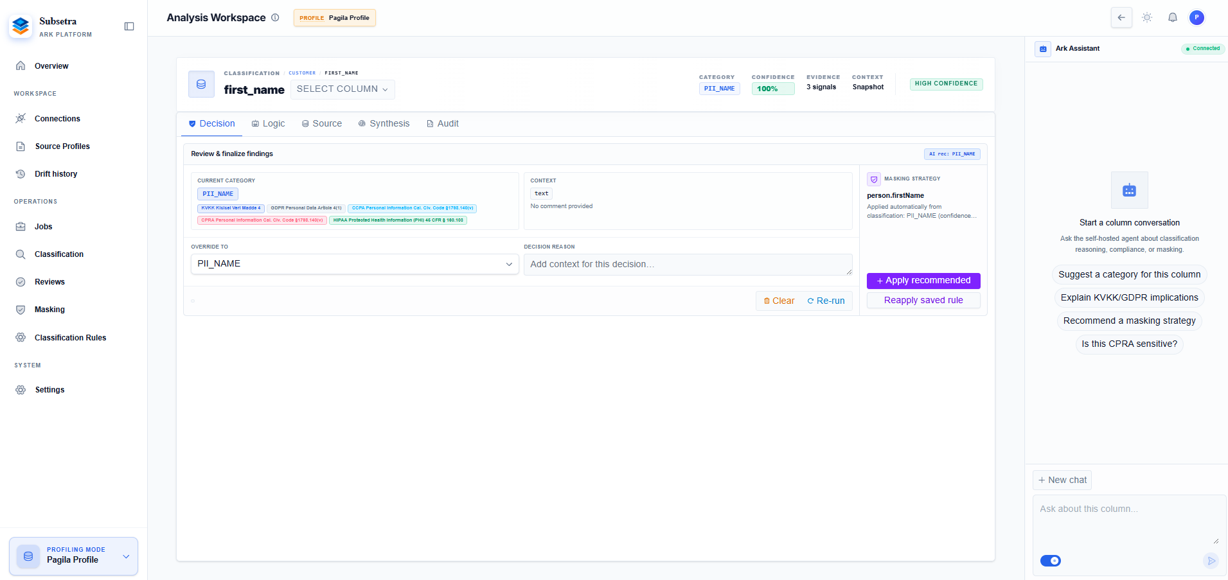
Task: Click the Reviews icon in sidebar
Action: (21, 282)
